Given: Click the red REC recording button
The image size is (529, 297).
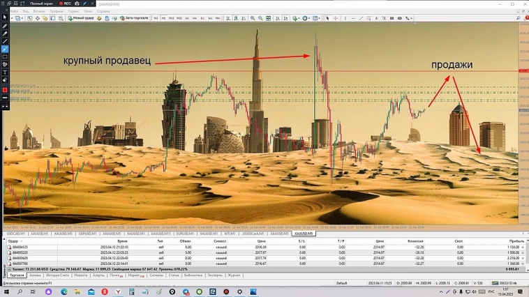Looking at the screenshot, I should [x=66, y=3].
